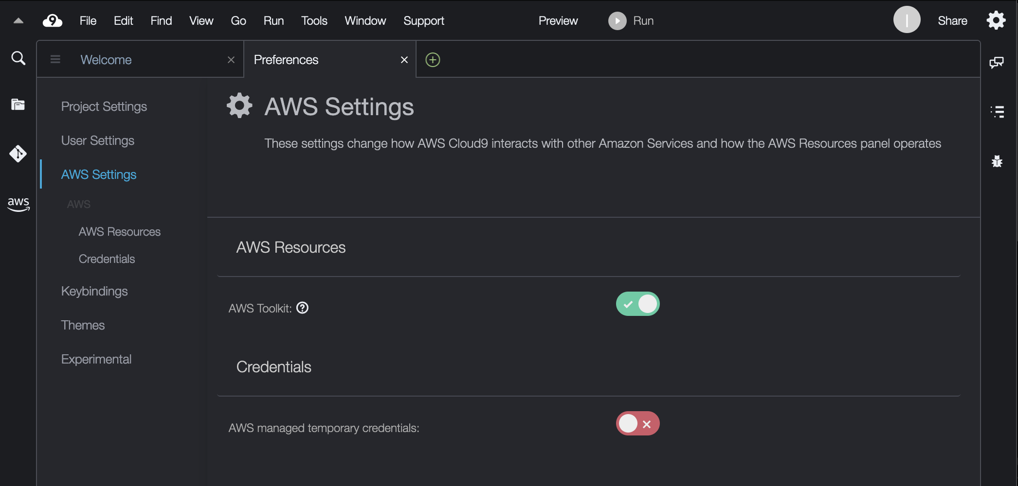Enable AWS managed temporary credentials toggle
This screenshot has width=1018, height=486.
pos(637,423)
